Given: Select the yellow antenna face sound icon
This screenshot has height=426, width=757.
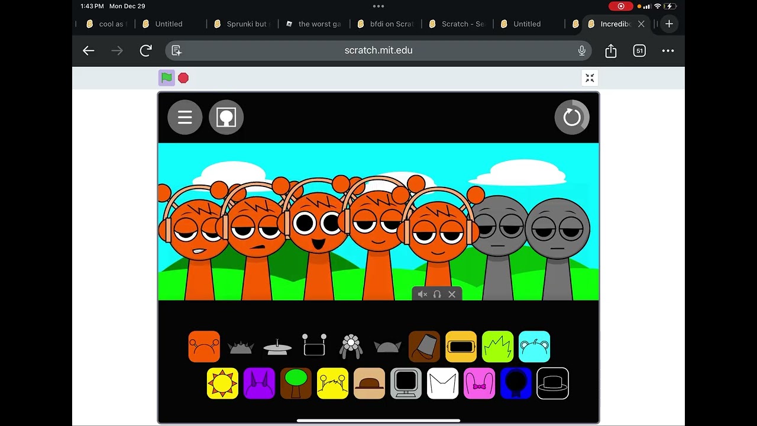Looking at the screenshot, I should [332, 383].
